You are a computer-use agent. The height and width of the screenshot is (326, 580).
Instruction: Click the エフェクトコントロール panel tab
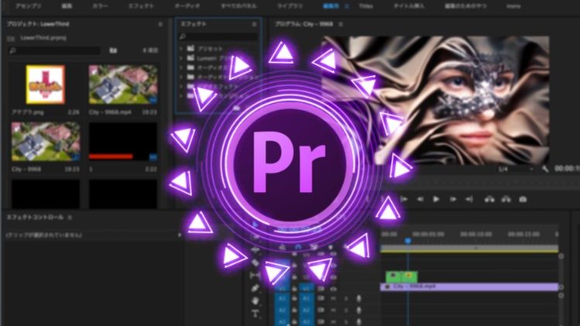click(x=35, y=218)
